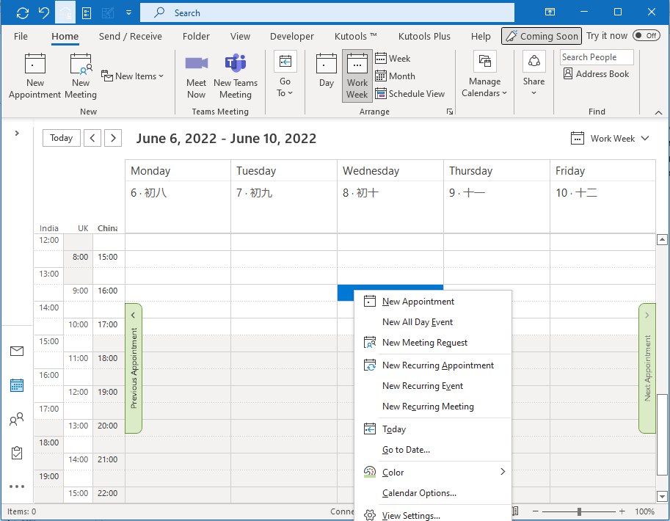Adjust the zoom slider in status bar
The image size is (670, 521).
pos(580,511)
